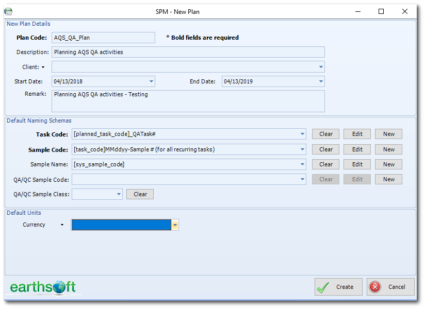The image size is (425, 309).
Task: Open the Currency label's small arrow menu
Action: click(62, 225)
